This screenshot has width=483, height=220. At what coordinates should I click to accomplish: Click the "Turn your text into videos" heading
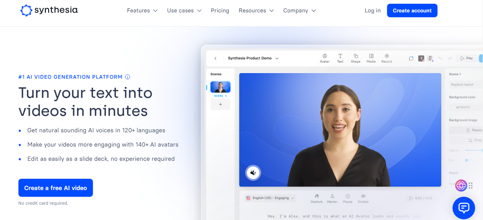tap(85, 102)
